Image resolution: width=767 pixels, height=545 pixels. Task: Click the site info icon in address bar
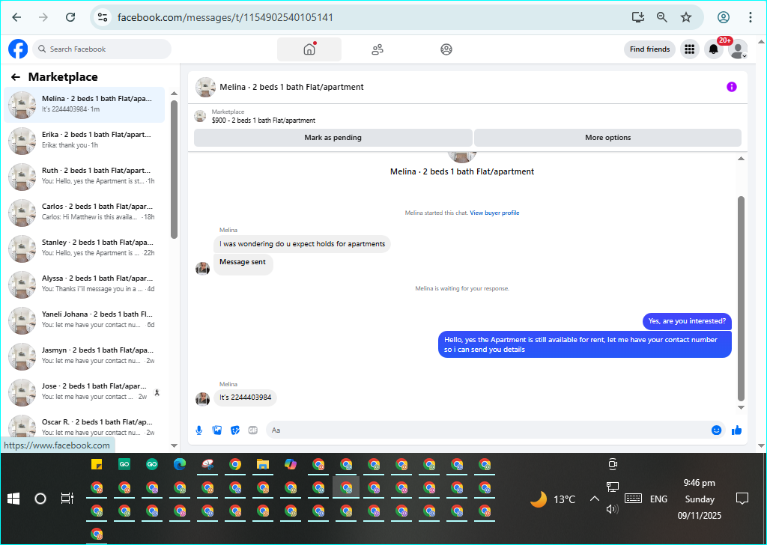[102, 17]
